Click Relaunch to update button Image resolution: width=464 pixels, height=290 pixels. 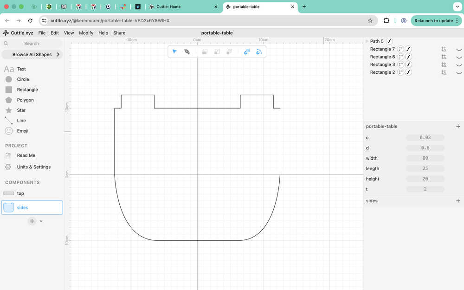[433, 20]
